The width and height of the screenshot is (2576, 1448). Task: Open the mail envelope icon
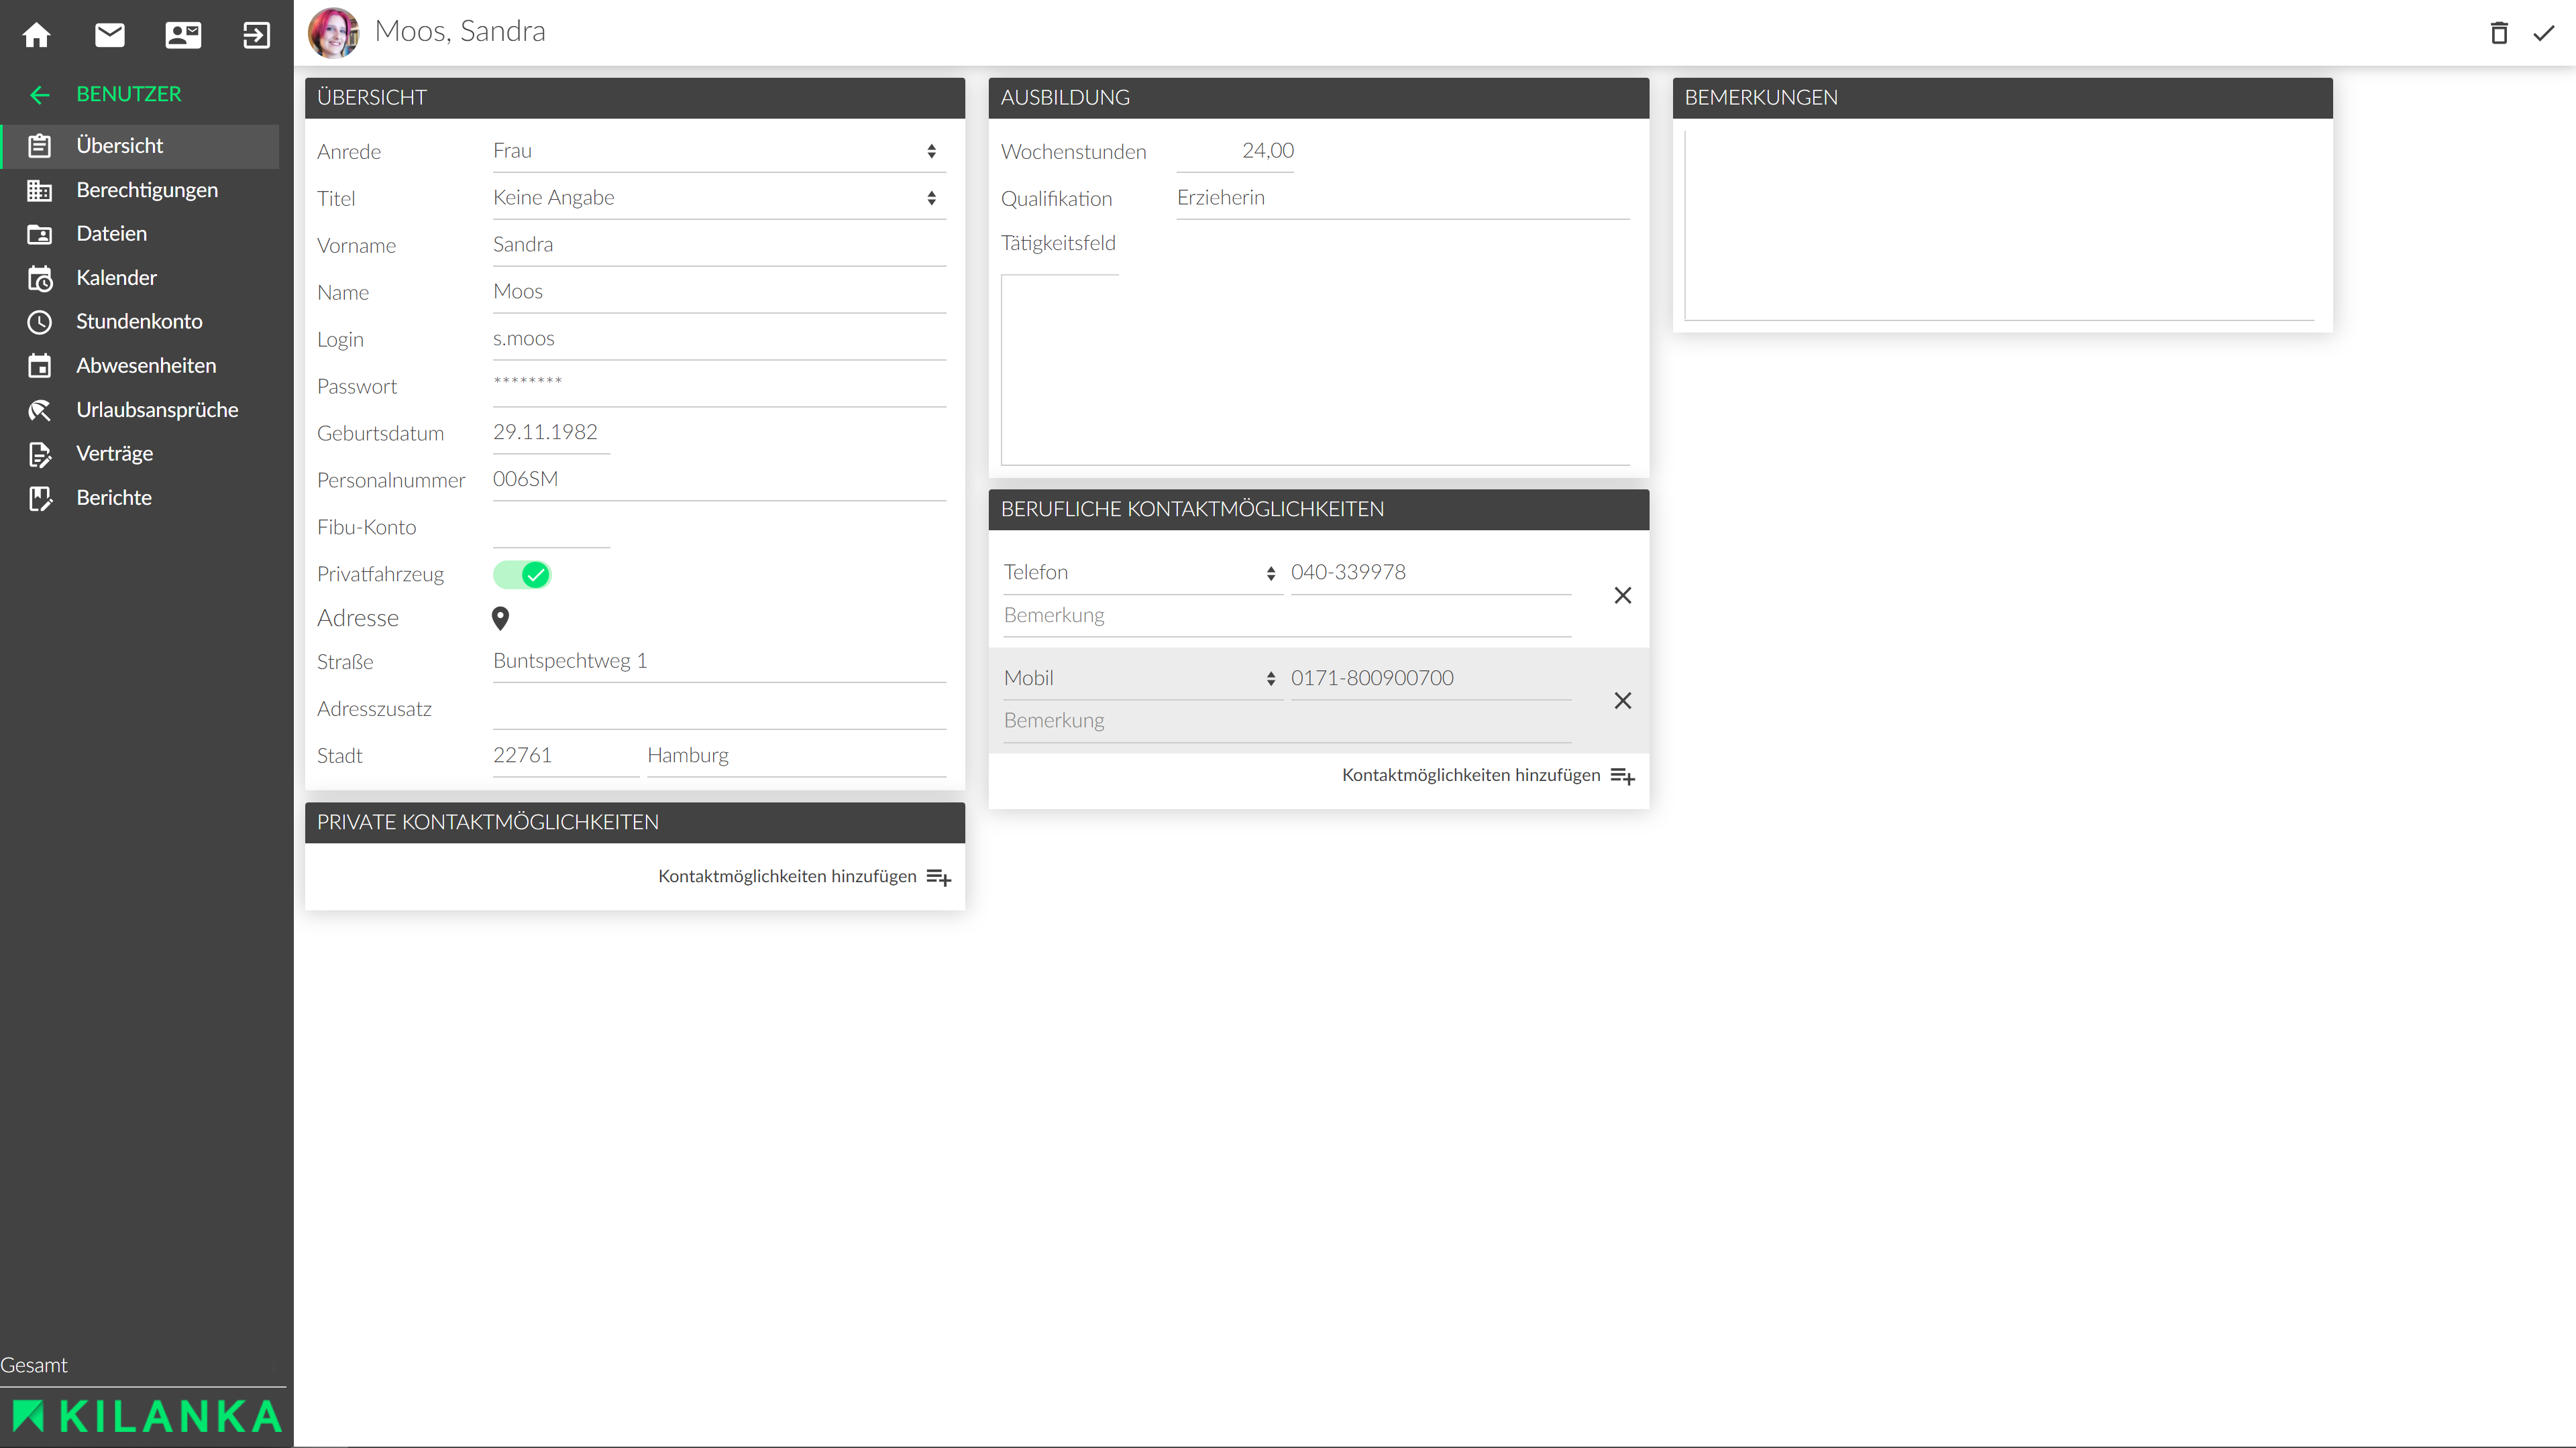point(110,35)
